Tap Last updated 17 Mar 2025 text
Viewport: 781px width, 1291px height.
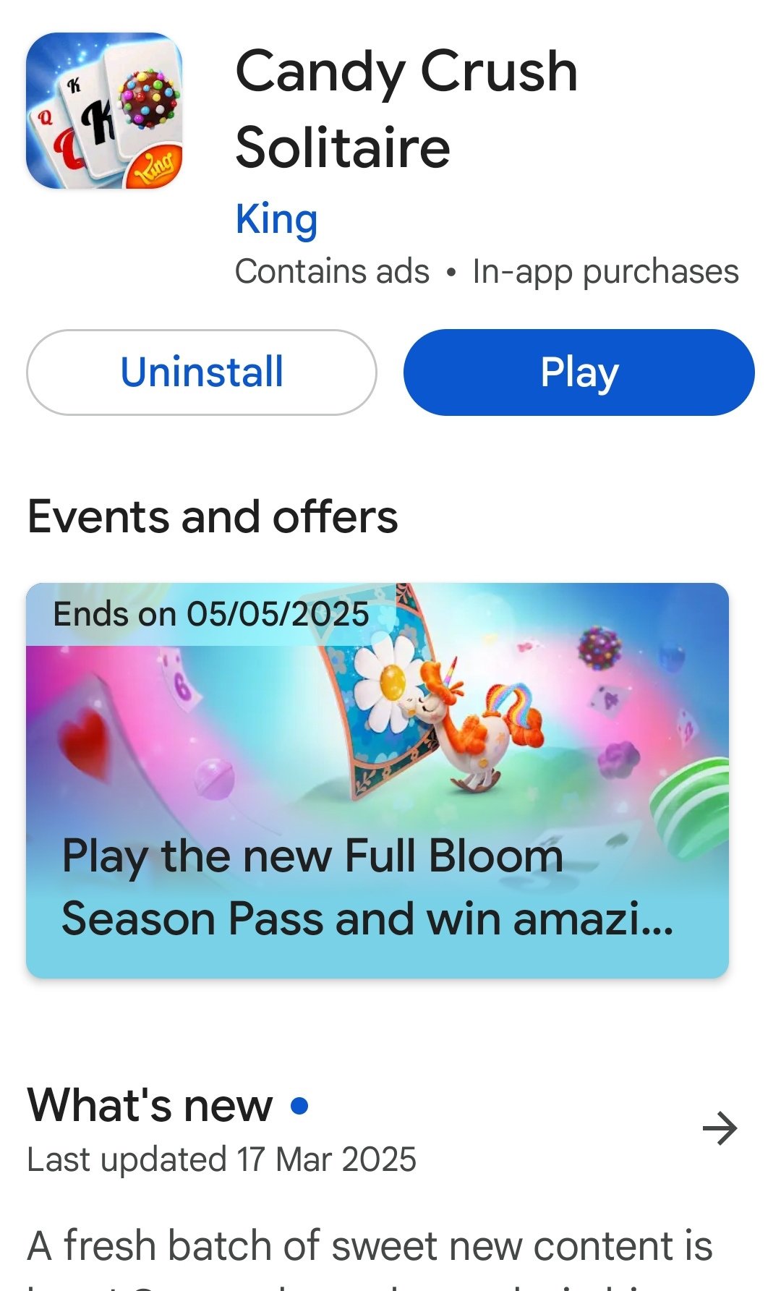pyautogui.click(x=222, y=1159)
